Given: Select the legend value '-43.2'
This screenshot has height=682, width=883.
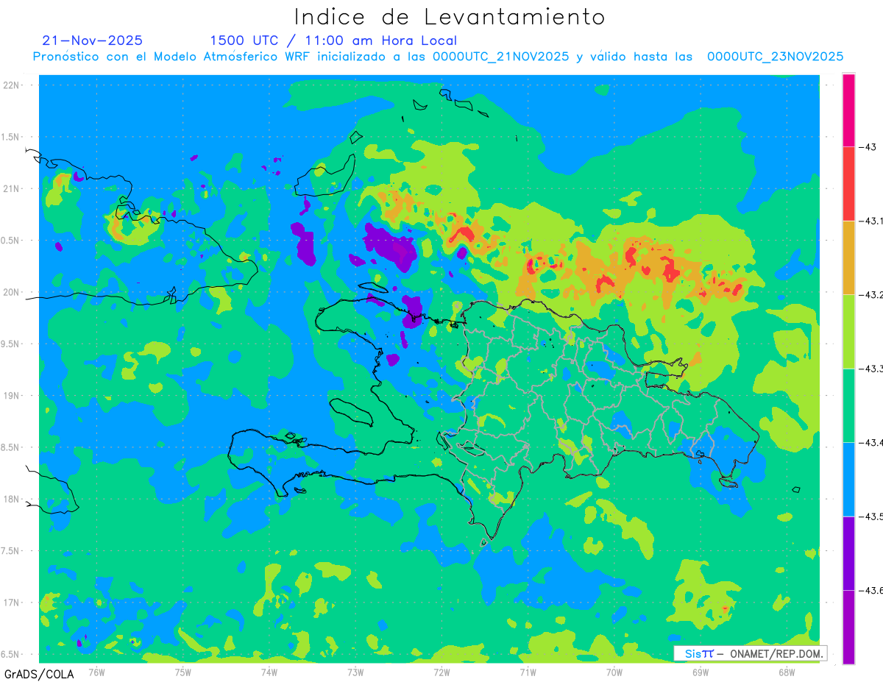Looking at the screenshot, I should (x=871, y=295).
